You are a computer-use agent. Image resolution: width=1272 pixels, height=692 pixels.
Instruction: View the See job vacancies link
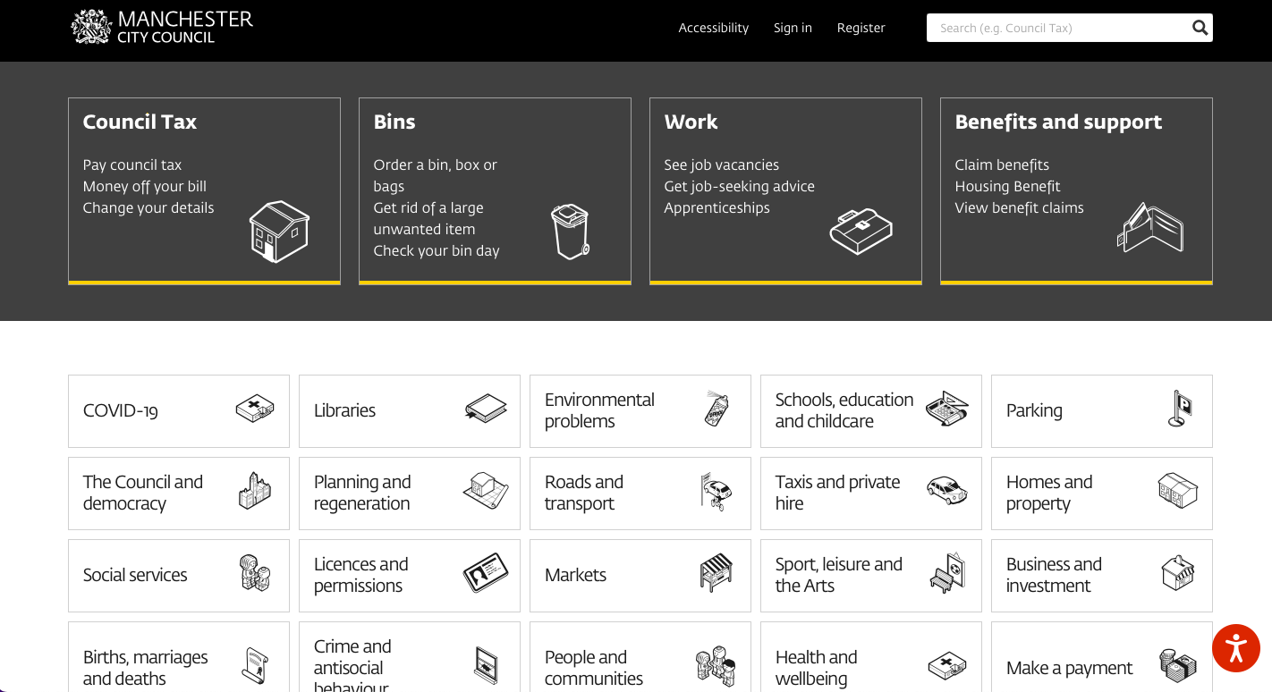coord(721,165)
